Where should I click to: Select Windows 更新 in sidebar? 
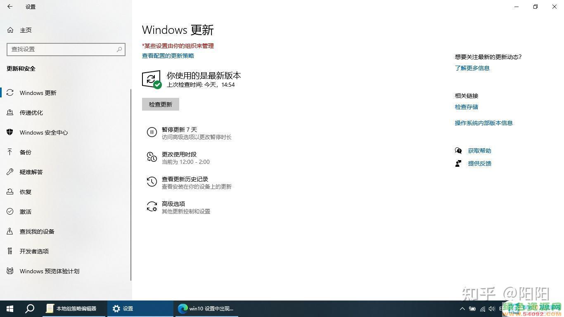click(66, 93)
